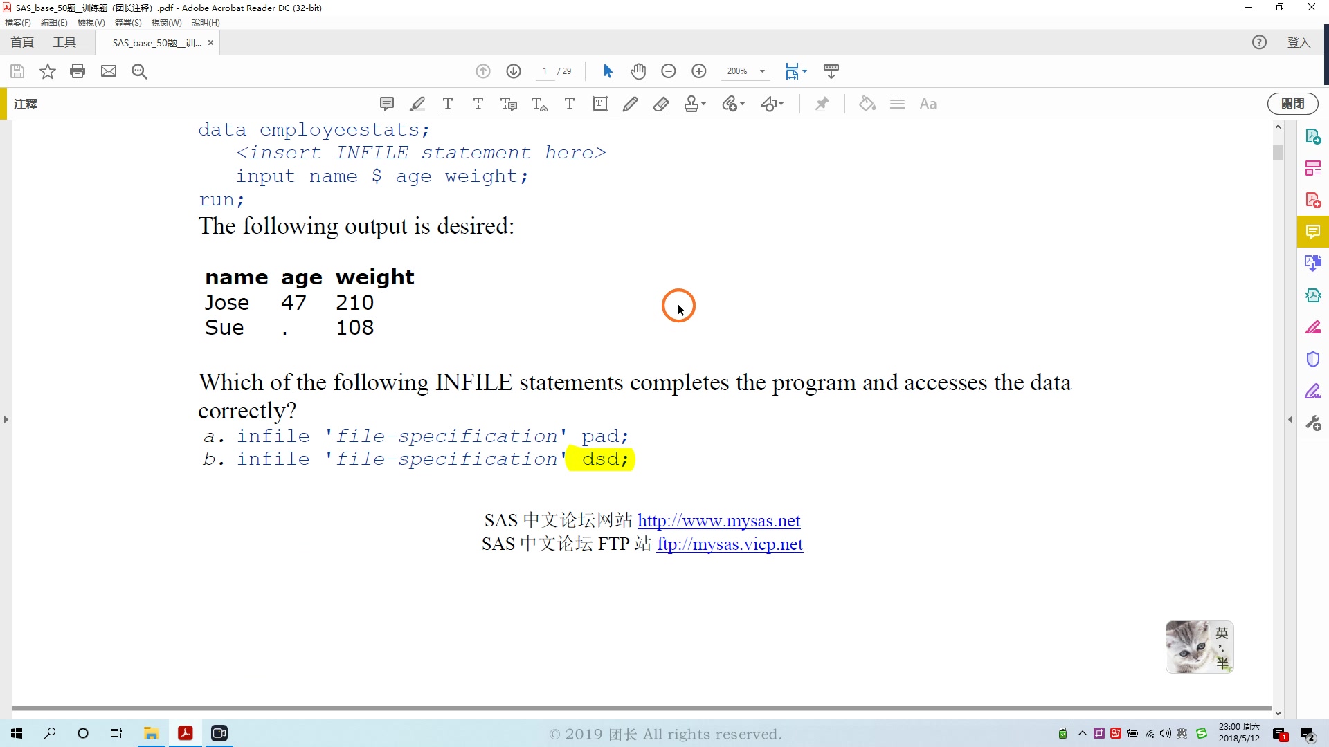Viewport: 1329px width, 747px height.
Task: Click the read mode keyboard icon
Action: pyautogui.click(x=831, y=71)
